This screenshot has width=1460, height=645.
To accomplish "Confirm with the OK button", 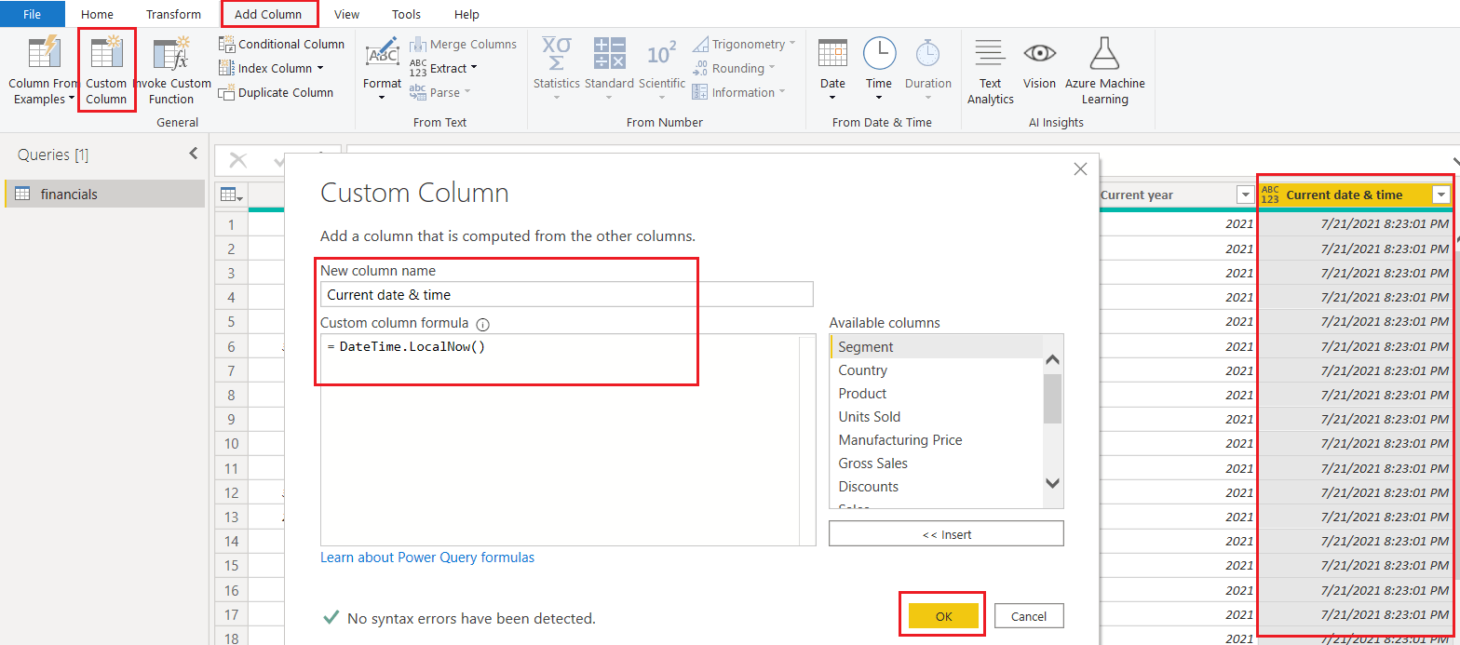I will tap(943, 616).
